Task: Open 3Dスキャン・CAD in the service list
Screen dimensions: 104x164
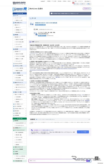Action: point(19,137)
